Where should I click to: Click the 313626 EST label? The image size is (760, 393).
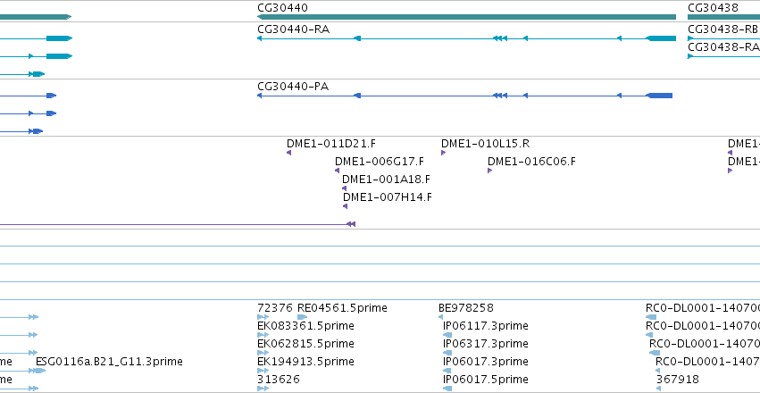279,380
